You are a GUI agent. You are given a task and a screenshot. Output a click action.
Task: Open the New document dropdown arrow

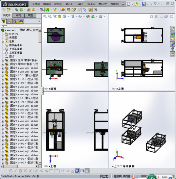132,4
